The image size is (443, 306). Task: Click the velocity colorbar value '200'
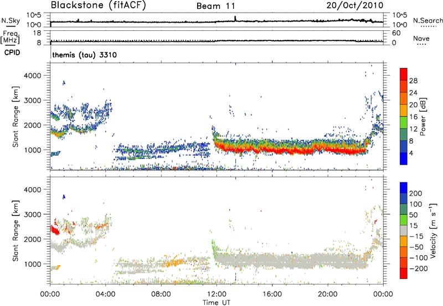tap(416, 193)
